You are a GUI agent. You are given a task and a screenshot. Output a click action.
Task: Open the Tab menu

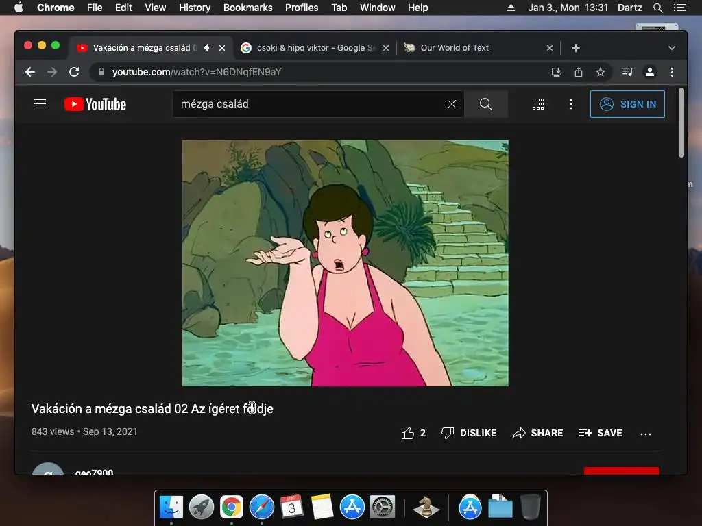(339, 8)
